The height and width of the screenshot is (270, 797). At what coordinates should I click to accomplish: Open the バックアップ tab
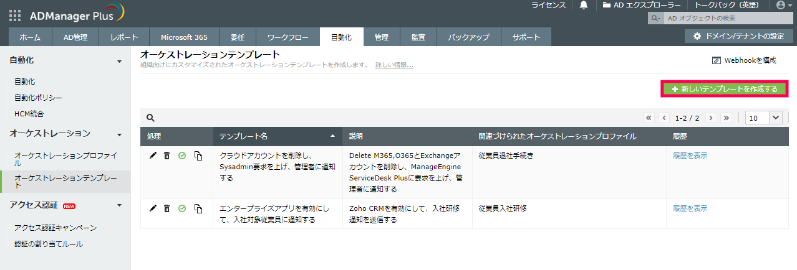coord(468,37)
